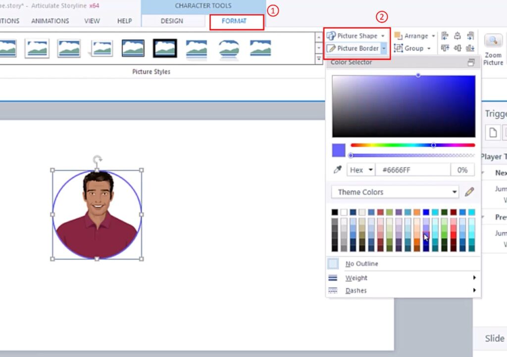The width and height of the screenshot is (507, 357).
Task: Click the eyedropper in the Color Selector
Action: (338, 170)
